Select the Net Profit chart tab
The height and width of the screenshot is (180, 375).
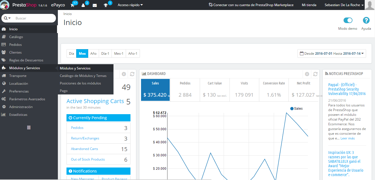tap(303, 90)
